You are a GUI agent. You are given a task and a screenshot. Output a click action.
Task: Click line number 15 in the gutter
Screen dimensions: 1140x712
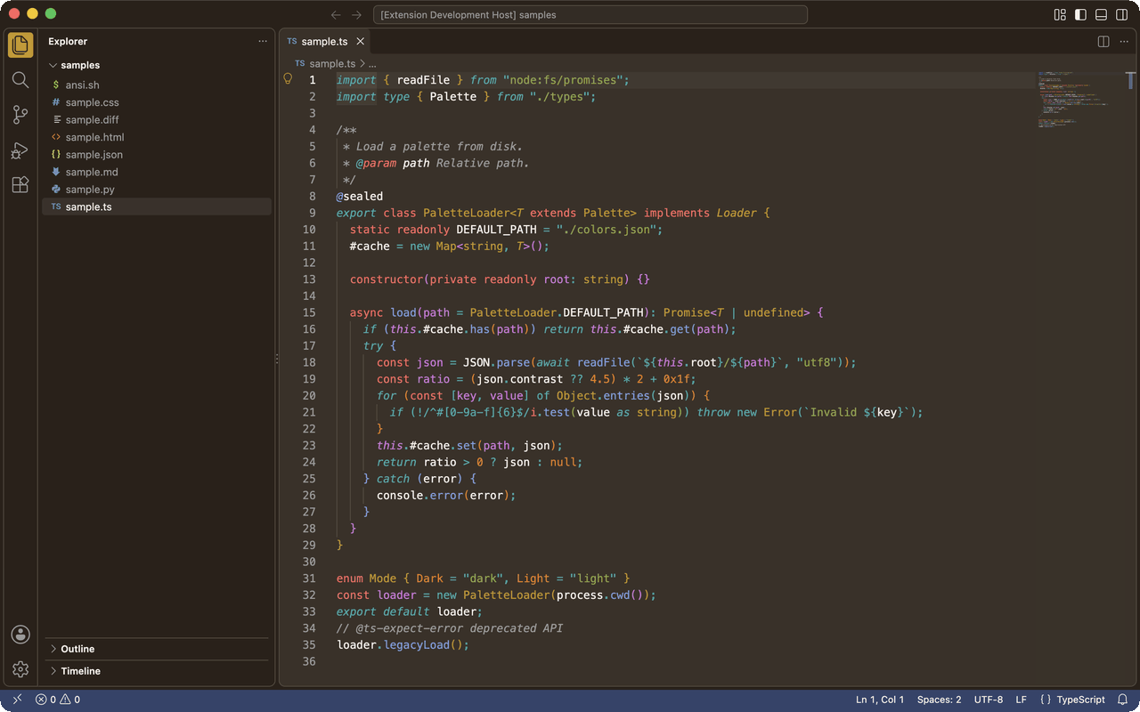pos(309,312)
